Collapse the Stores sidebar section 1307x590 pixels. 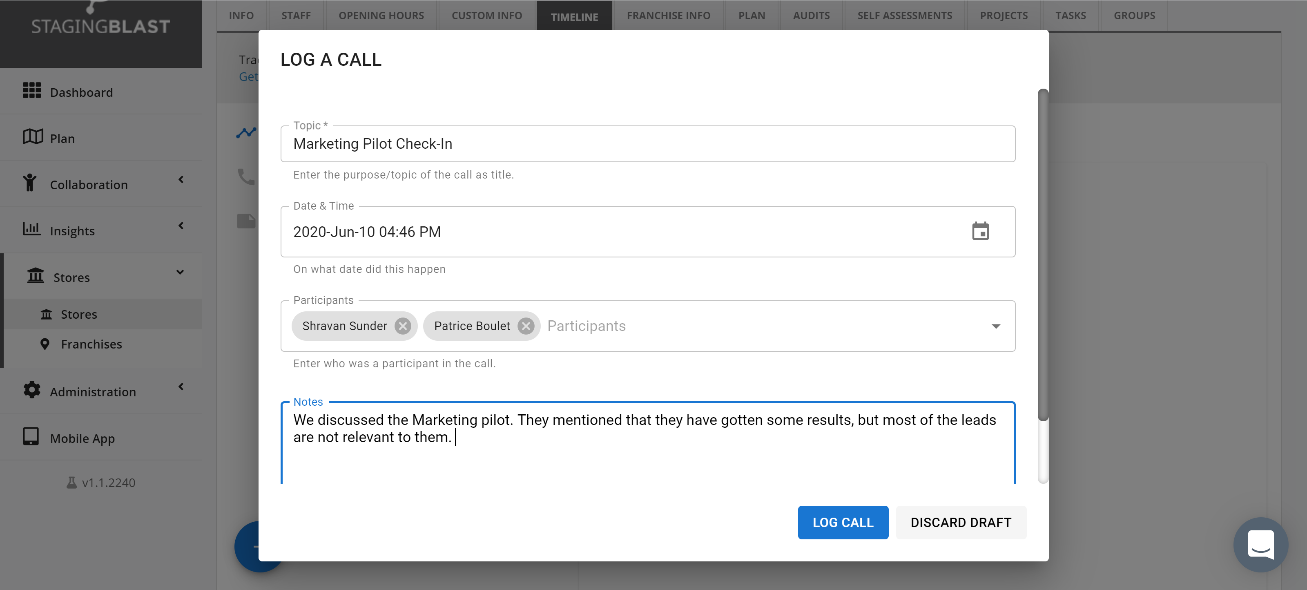pos(180,272)
